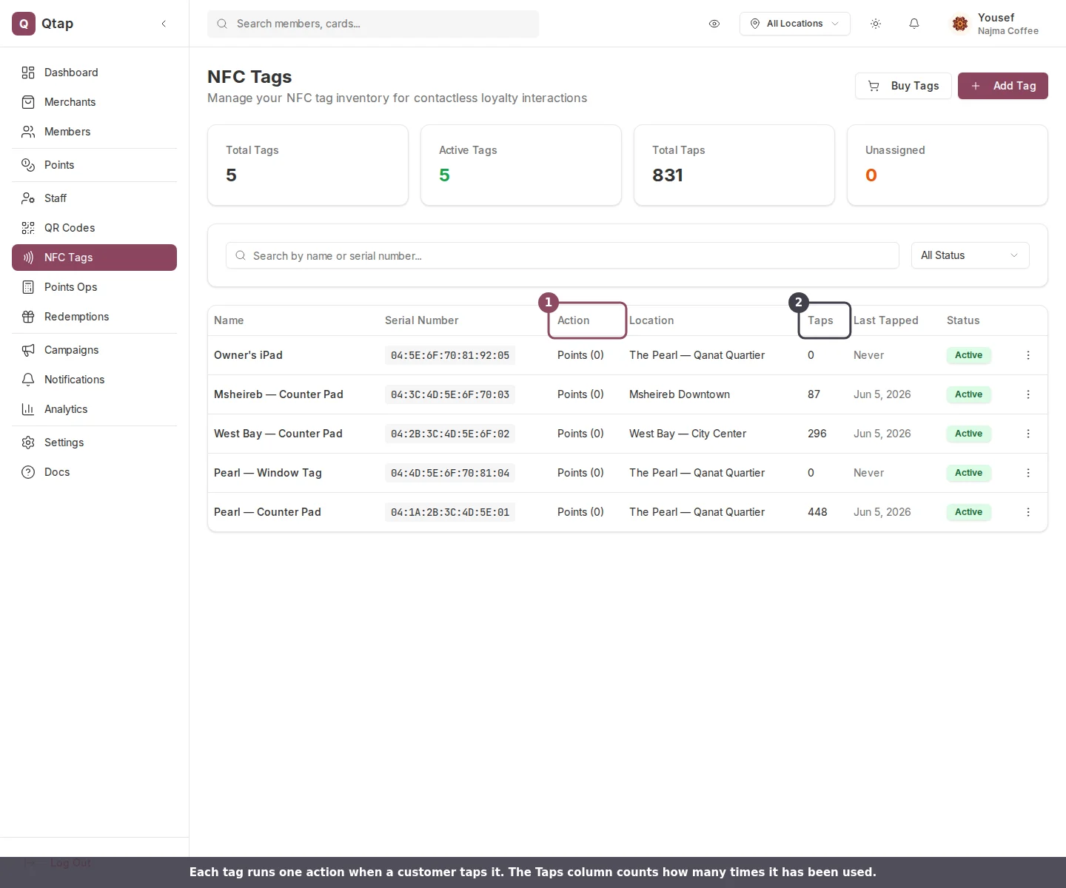Click Active badge for Owner's iPad

tap(968, 355)
